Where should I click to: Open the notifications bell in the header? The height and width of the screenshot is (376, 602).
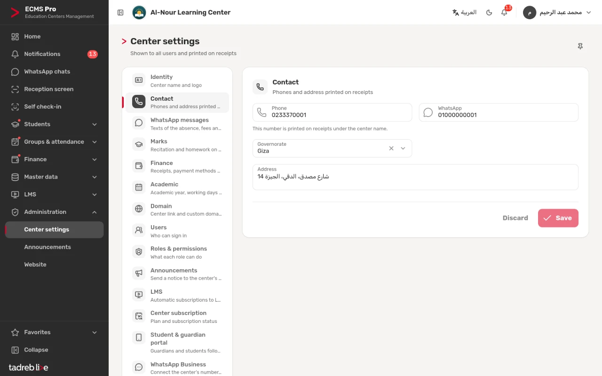click(x=504, y=13)
